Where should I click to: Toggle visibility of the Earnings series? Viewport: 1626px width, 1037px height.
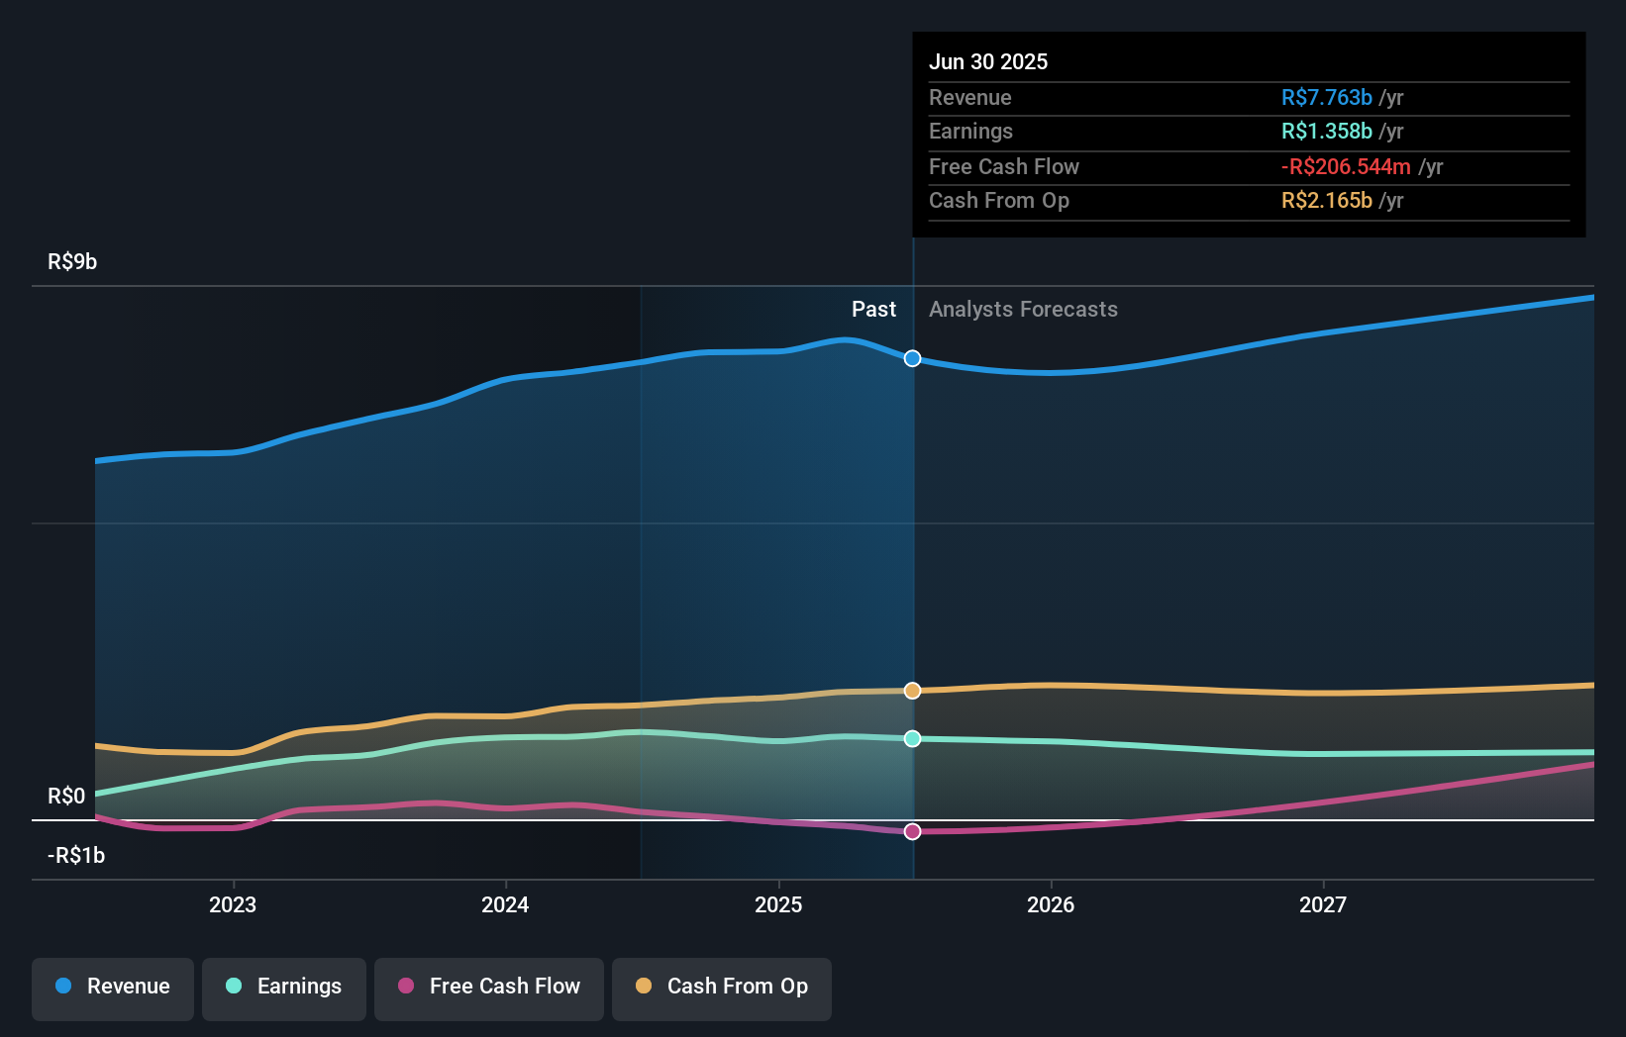pos(284,987)
